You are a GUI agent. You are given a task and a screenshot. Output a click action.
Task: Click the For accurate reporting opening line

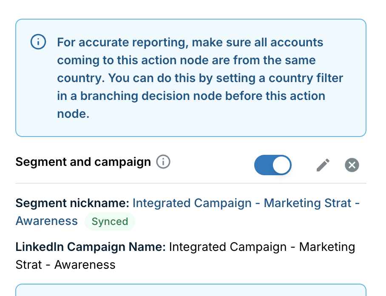click(190, 43)
